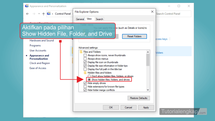Switch to the General tab

(x=80, y=19)
